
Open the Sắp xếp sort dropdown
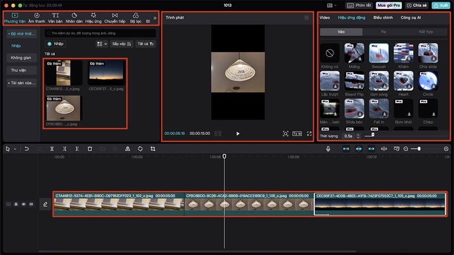(121, 44)
